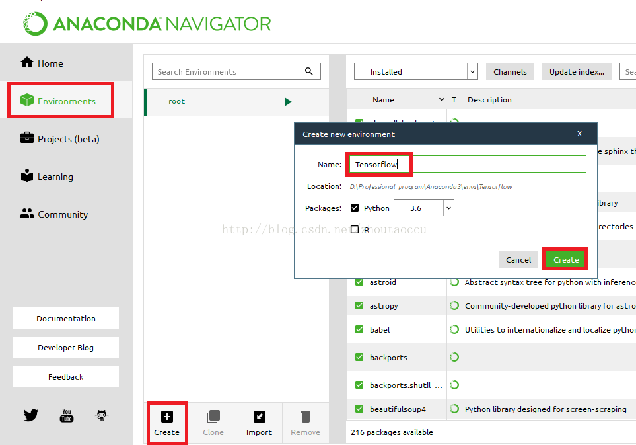
Task: Sort packages by the Name column
Action: [383, 99]
